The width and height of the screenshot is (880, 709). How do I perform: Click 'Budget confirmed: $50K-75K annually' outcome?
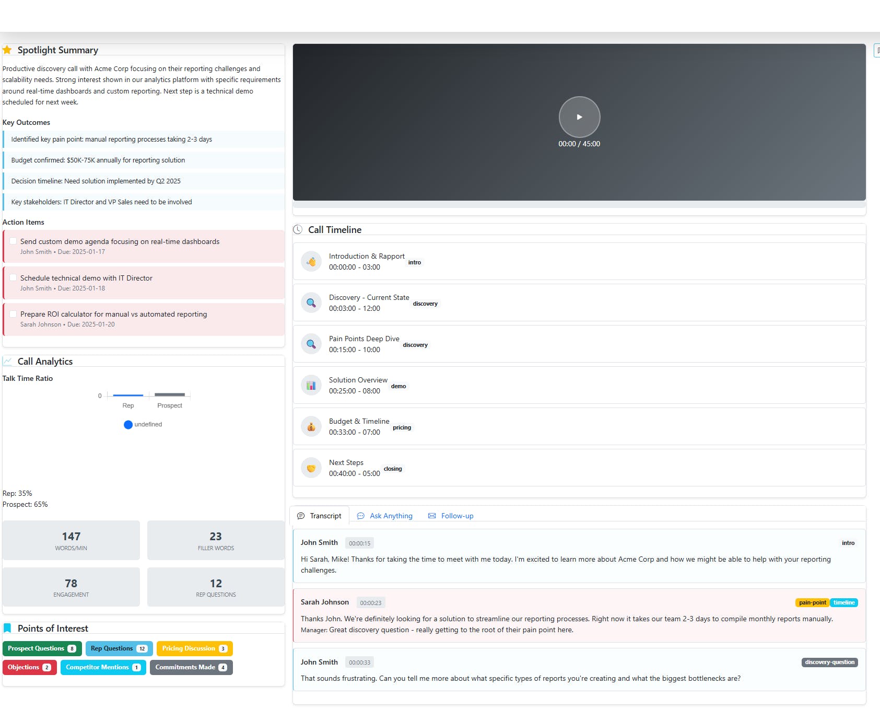[144, 160]
